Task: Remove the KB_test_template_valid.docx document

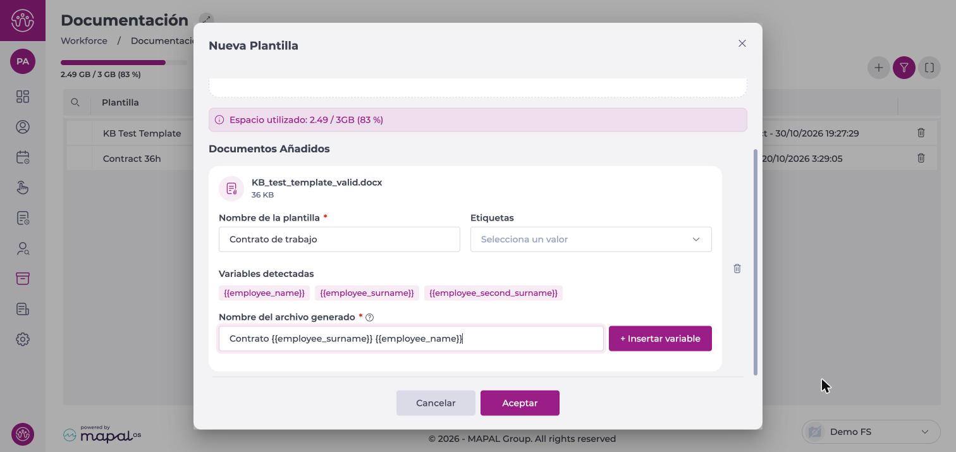Action: [x=737, y=269]
